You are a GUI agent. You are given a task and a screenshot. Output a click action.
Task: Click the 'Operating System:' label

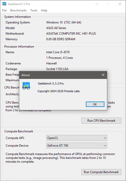point(18,22)
